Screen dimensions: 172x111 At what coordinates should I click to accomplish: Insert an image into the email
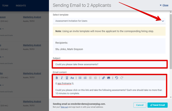tap(109, 78)
